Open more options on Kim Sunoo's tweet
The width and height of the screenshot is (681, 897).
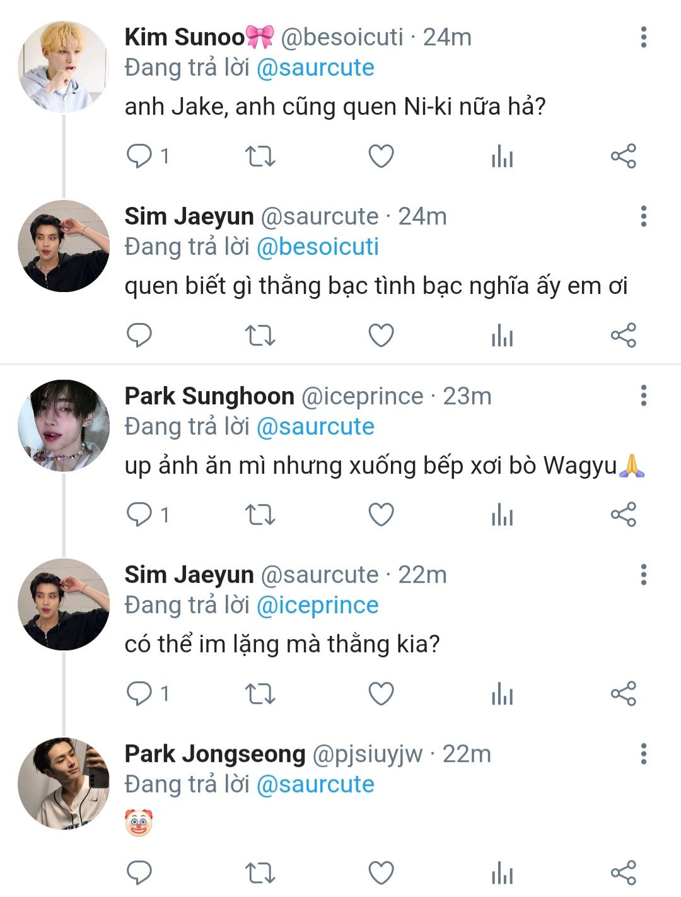[643, 37]
